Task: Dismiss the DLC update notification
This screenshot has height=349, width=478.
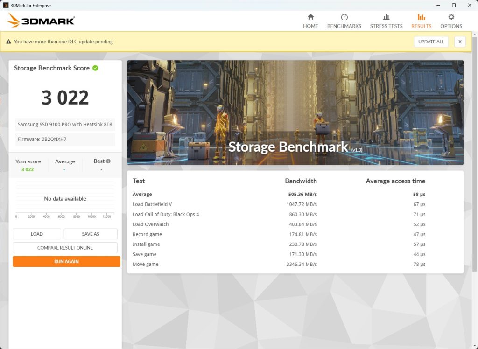Action: coord(459,42)
